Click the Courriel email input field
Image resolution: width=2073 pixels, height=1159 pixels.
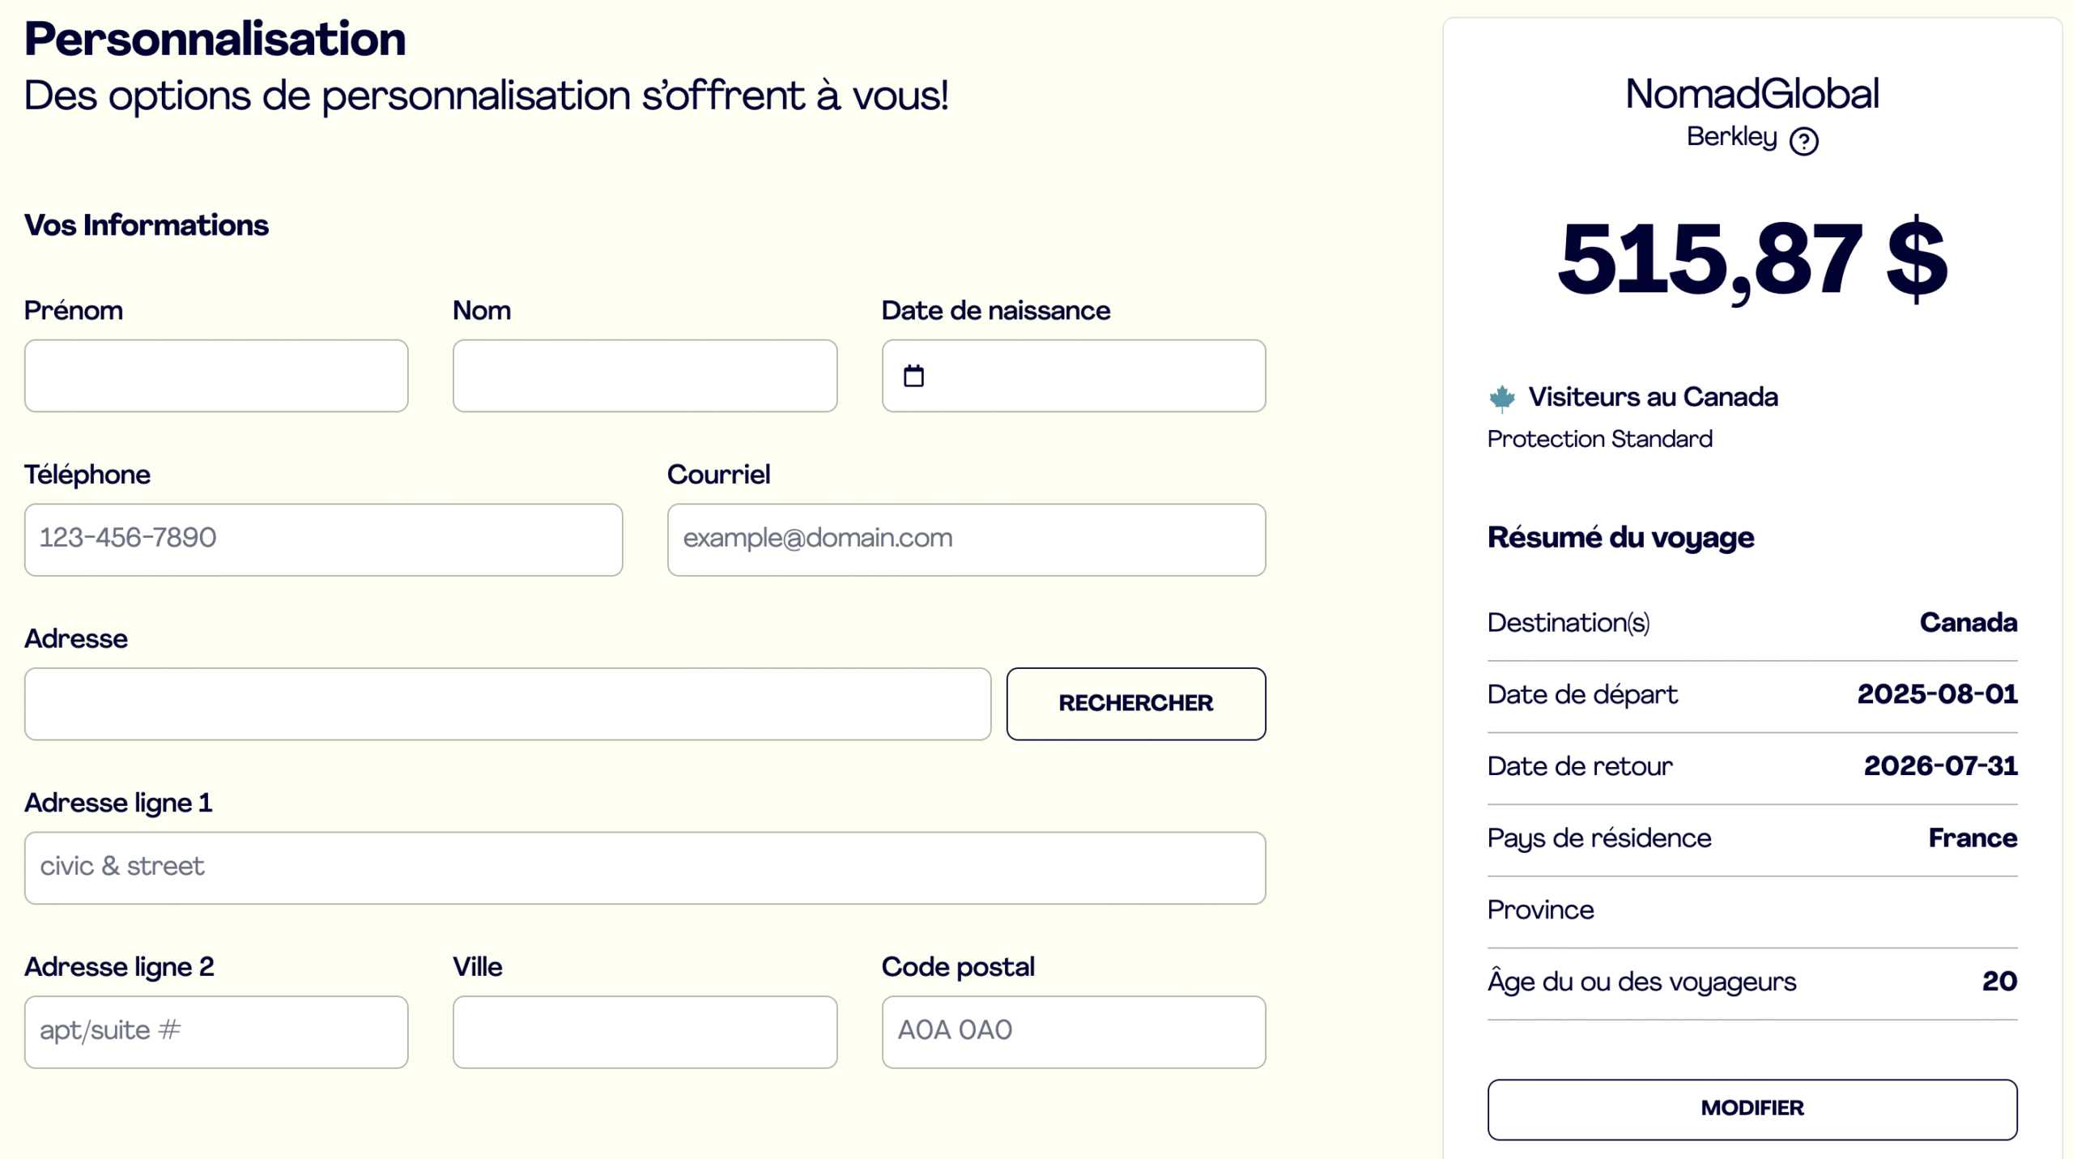coord(966,539)
